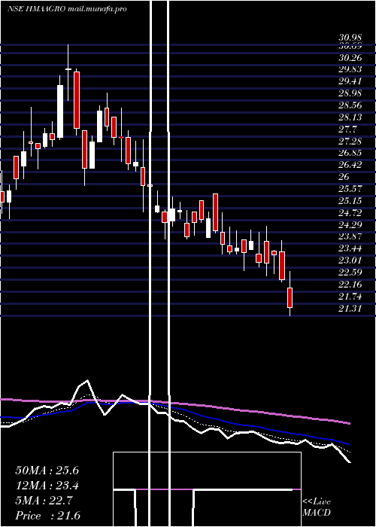Viewport: 376px width, 527px height.
Task: Select the 21.31 price axis label
Action: 350,308
